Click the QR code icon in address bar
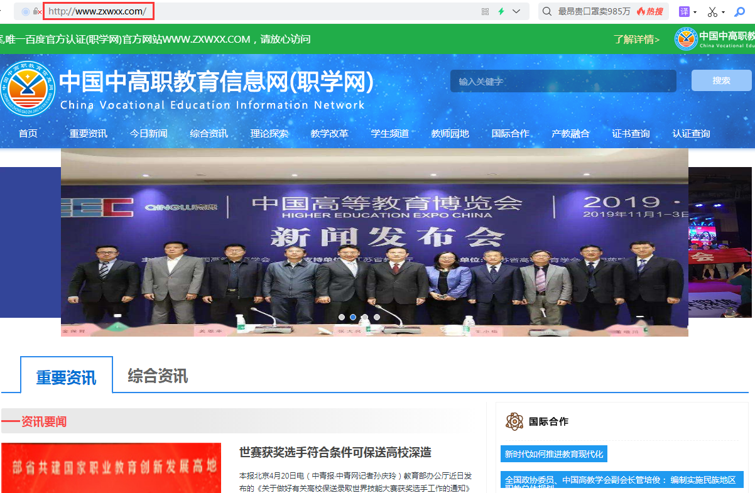The height and width of the screenshot is (493, 755). click(485, 11)
